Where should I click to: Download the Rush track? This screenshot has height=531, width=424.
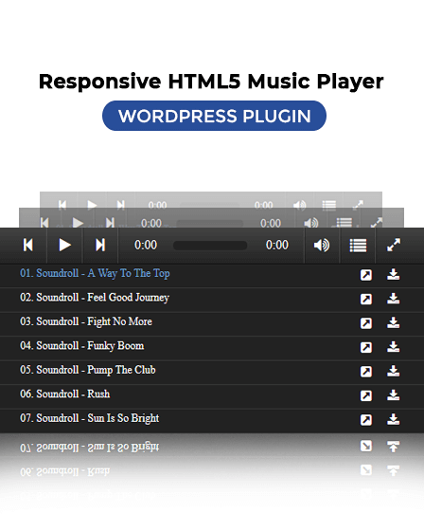click(x=393, y=395)
